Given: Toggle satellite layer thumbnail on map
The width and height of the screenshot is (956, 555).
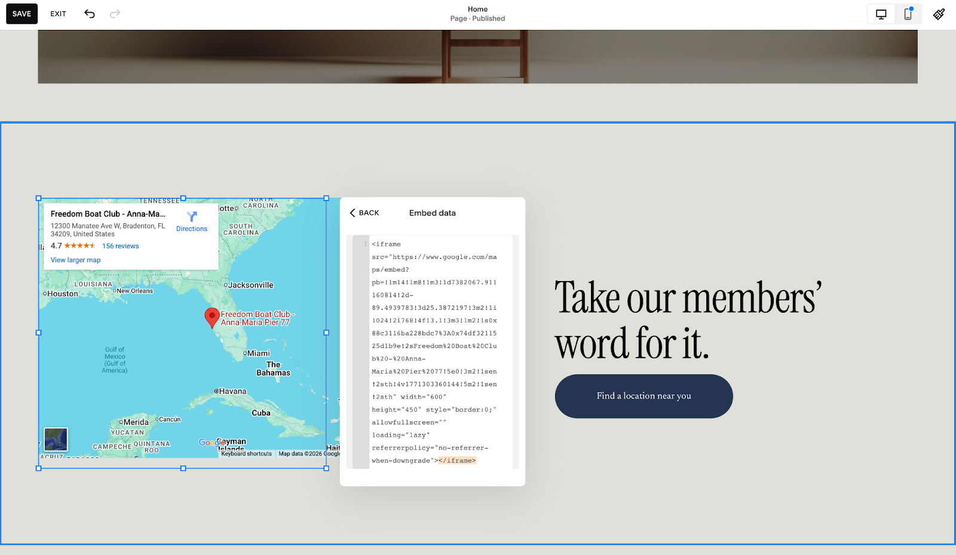Looking at the screenshot, I should (x=56, y=440).
